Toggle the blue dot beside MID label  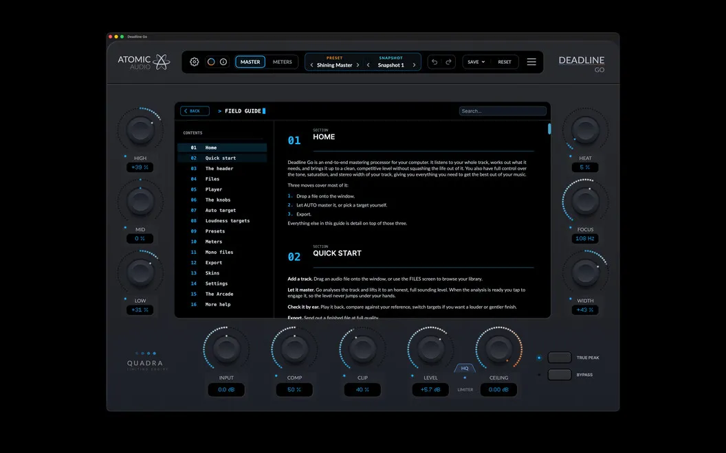click(x=126, y=227)
